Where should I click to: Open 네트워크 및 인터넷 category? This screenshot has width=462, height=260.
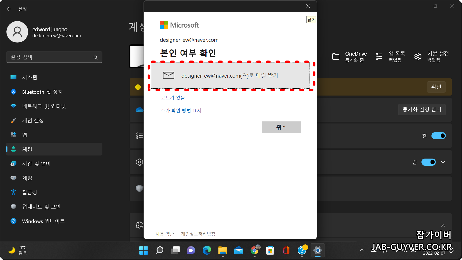54,106
